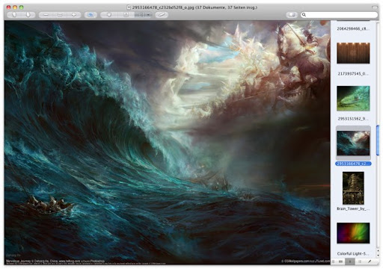The height and width of the screenshot is (269, 383).
Task: Click the file name 2953151562_9...
Action: [353, 119]
